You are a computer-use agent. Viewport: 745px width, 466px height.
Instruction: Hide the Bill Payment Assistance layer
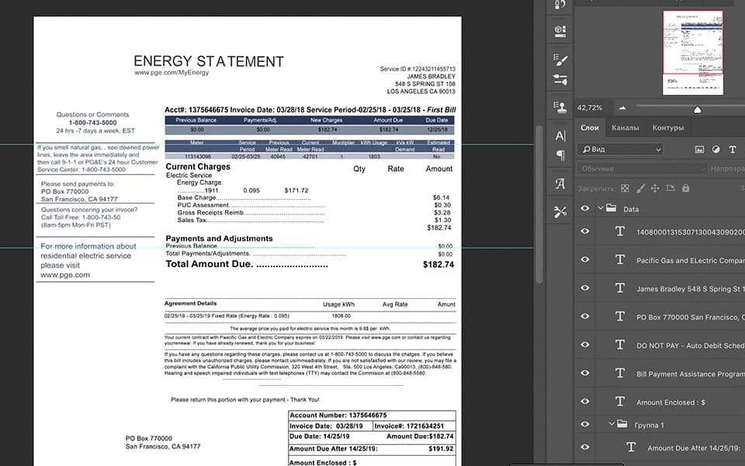585,374
